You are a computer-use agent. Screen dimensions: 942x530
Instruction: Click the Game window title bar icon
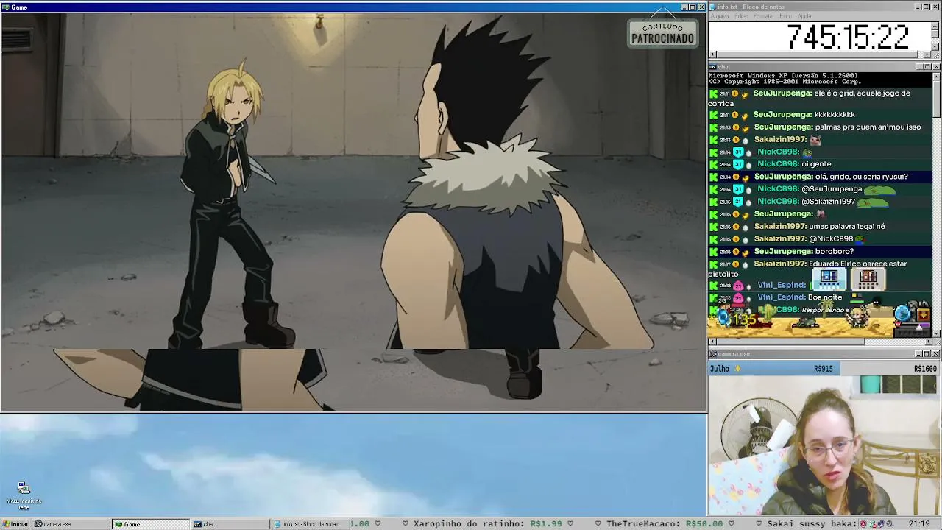6,7
